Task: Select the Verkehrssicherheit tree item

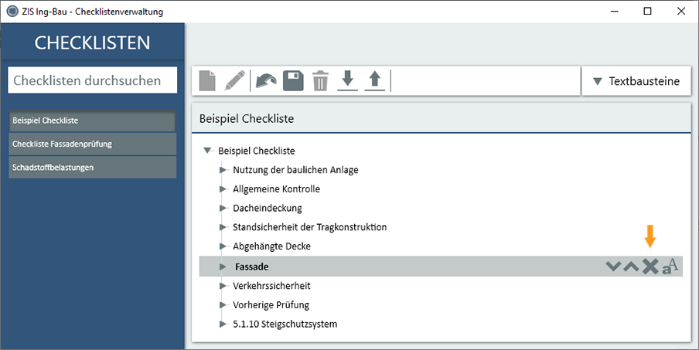Action: point(271,286)
